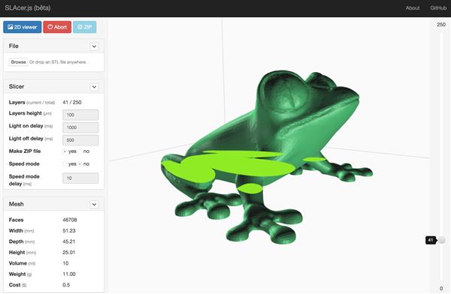Open the 2D viewer
The height and width of the screenshot is (294, 451).
click(x=23, y=27)
